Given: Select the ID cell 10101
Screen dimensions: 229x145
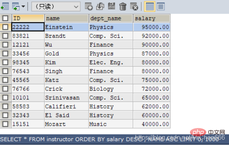Looking at the screenshot, I should point(28,98).
